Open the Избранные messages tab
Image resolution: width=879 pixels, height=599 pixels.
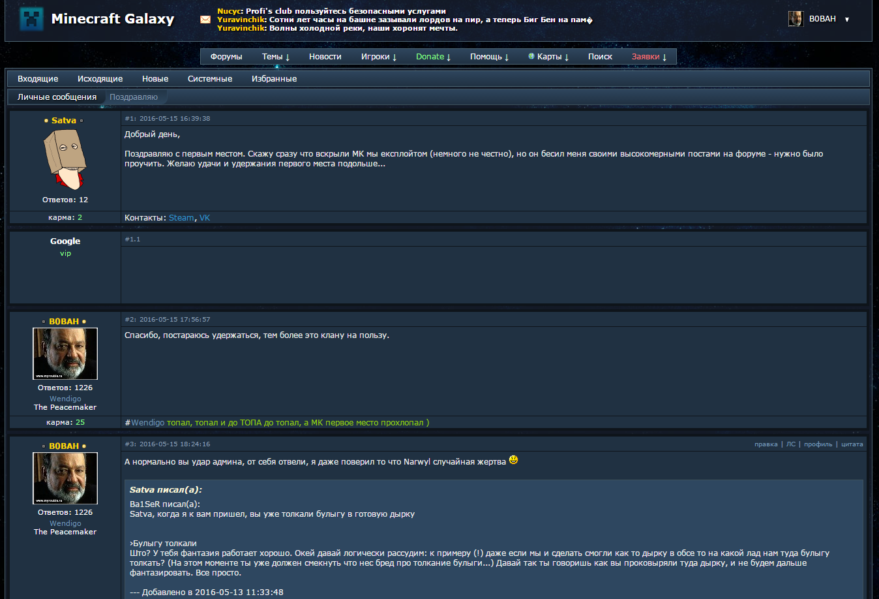[274, 79]
